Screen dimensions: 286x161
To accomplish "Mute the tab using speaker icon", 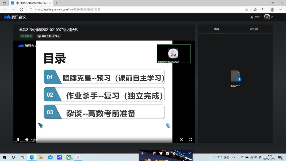I will 17,3.
